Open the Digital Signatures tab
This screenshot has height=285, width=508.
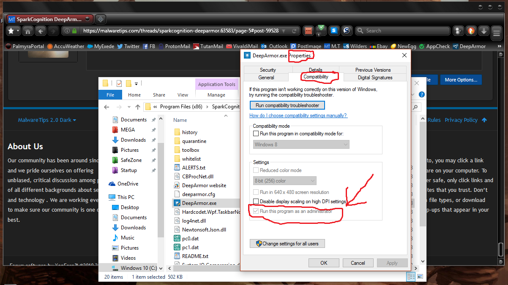375,78
